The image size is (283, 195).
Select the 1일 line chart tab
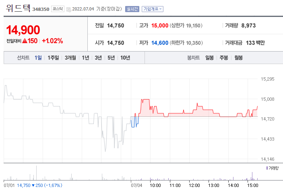click(x=38, y=58)
